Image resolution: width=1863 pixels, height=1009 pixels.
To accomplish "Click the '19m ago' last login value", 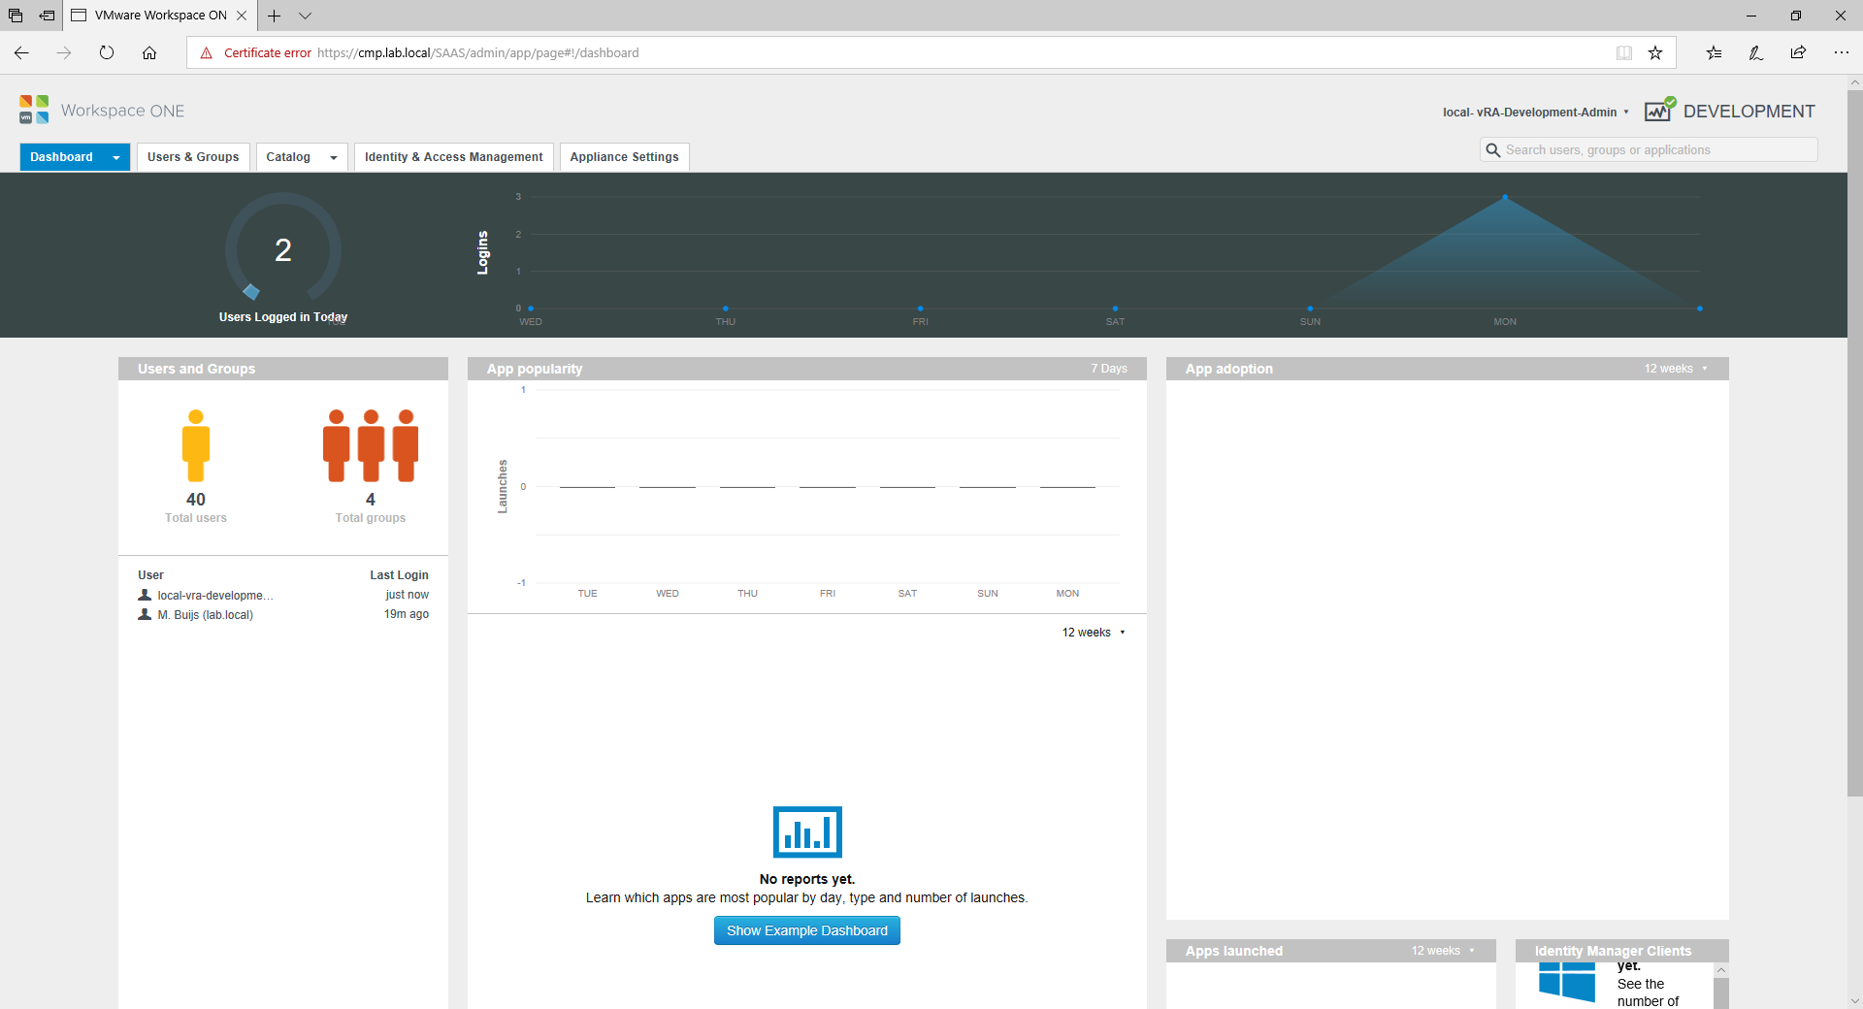I will tap(407, 614).
